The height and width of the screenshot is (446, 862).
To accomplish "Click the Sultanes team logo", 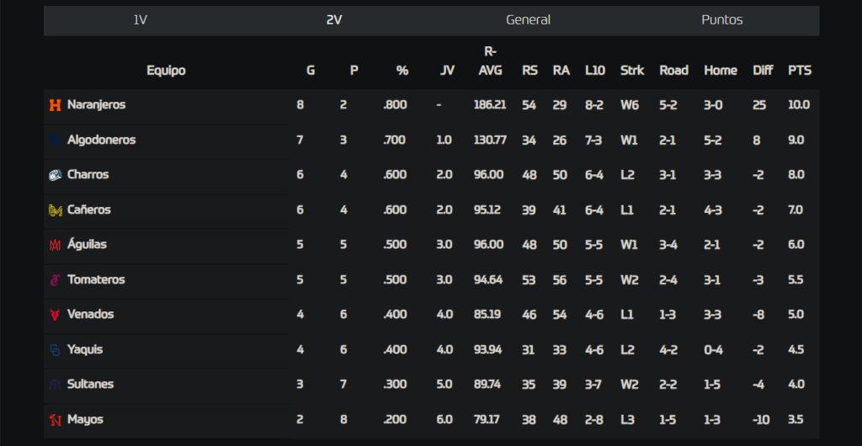I will [55, 385].
